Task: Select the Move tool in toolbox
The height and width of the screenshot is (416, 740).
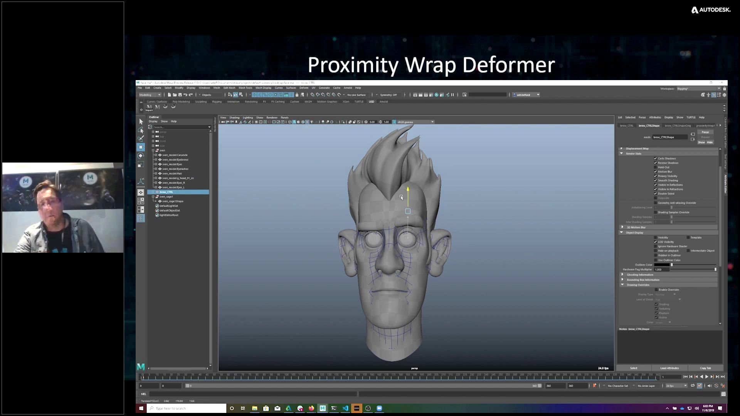Action: click(x=141, y=147)
